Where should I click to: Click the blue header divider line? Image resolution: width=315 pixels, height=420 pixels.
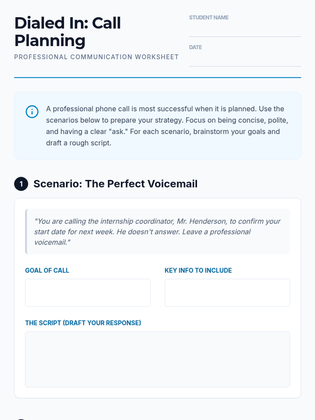click(x=157, y=77)
